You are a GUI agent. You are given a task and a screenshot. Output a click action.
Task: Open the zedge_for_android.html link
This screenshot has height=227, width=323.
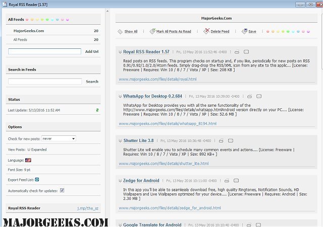(170, 208)
